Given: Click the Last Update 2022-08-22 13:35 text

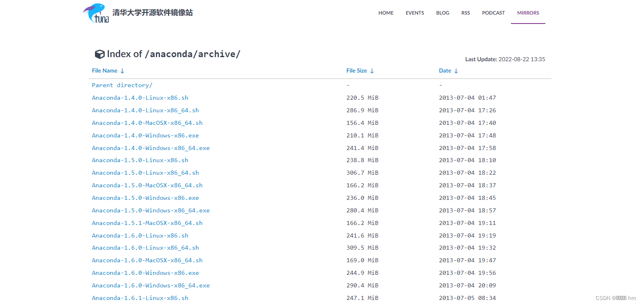Looking at the screenshot, I should (505, 59).
